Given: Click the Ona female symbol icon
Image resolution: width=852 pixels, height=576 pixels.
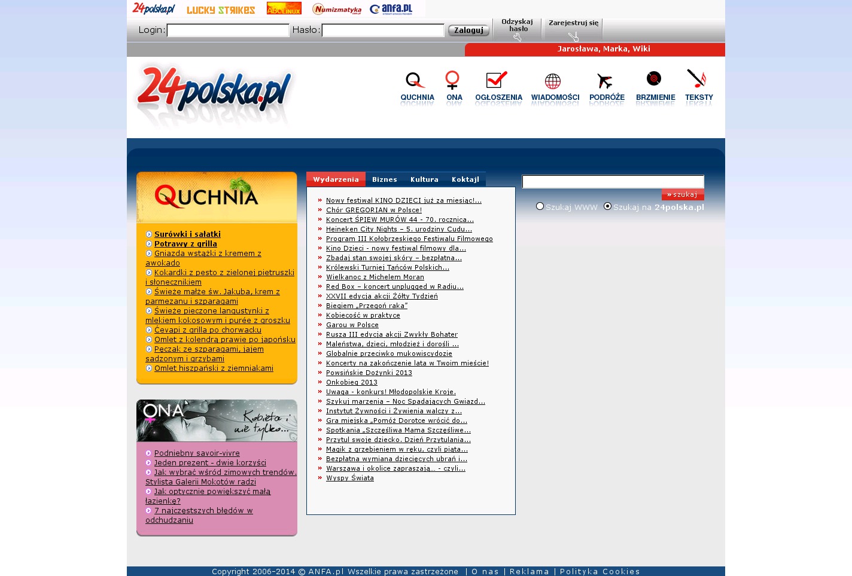Looking at the screenshot, I should [x=453, y=81].
